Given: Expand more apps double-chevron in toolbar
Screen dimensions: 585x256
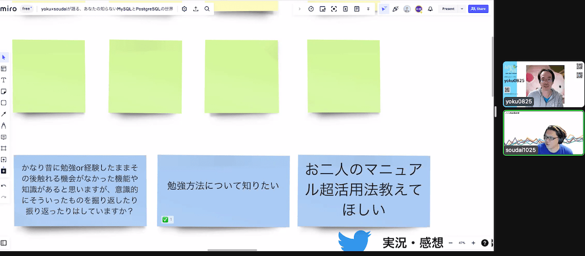Looking at the screenshot, I should point(368,9).
